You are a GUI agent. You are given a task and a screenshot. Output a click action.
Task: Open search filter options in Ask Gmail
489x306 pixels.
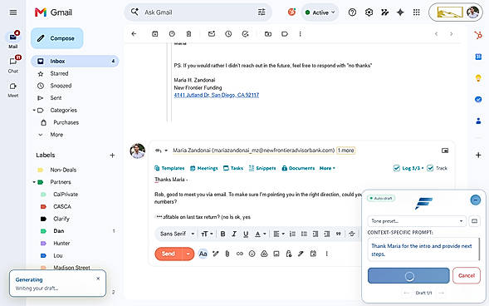click(x=262, y=12)
